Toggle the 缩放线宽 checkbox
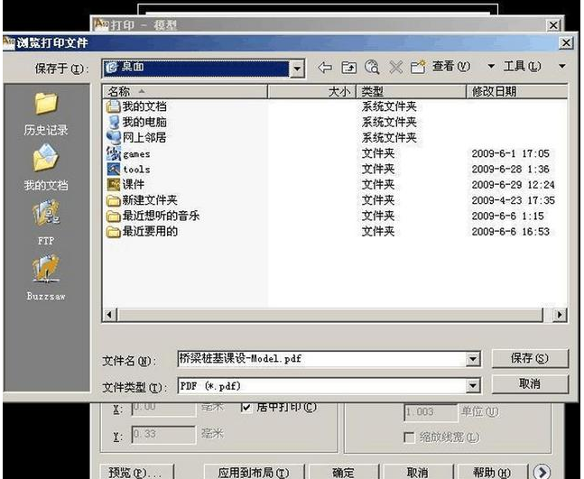 coord(409,438)
